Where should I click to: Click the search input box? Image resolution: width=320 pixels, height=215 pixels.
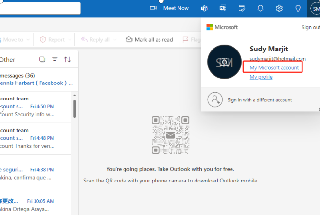coord(41,8)
